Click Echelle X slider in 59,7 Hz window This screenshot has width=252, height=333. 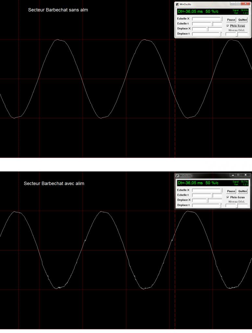(x=207, y=190)
